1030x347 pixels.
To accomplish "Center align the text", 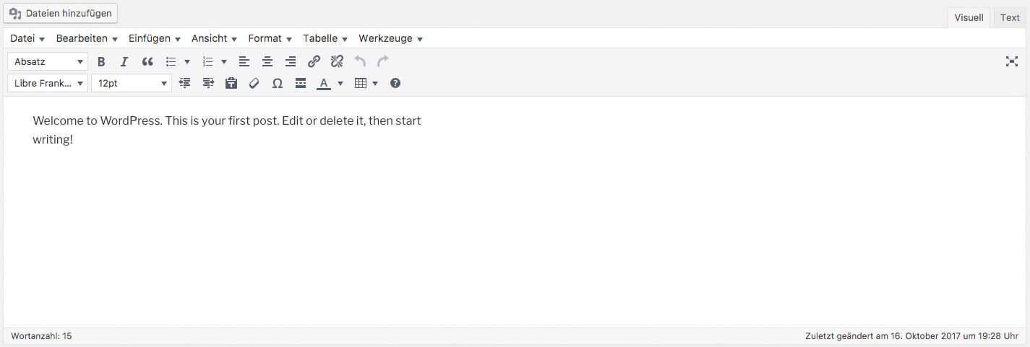I will coord(267,61).
